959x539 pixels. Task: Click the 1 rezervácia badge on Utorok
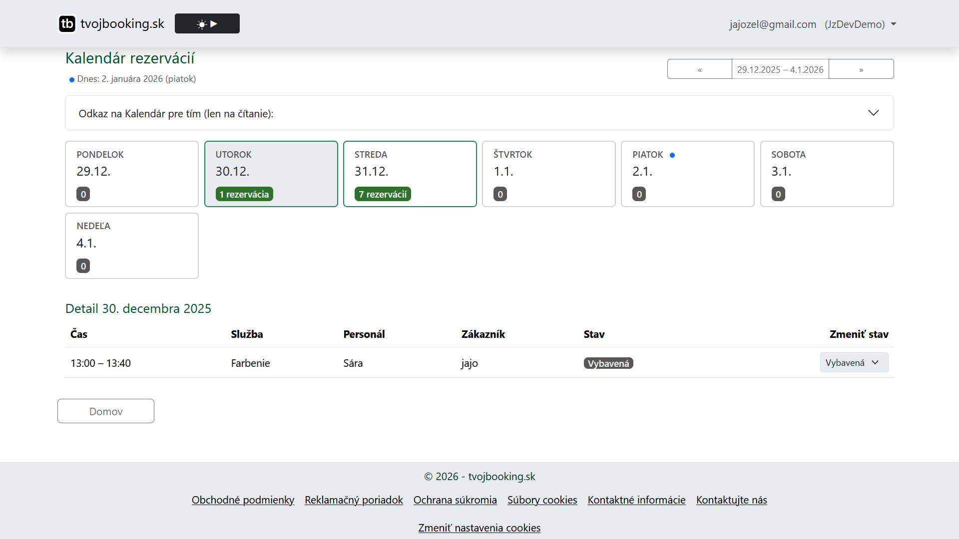244,194
